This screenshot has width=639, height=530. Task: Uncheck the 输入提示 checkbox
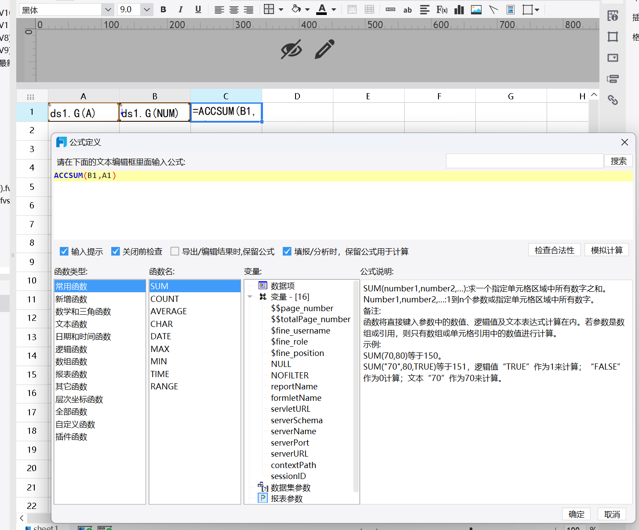click(x=64, y=251)
